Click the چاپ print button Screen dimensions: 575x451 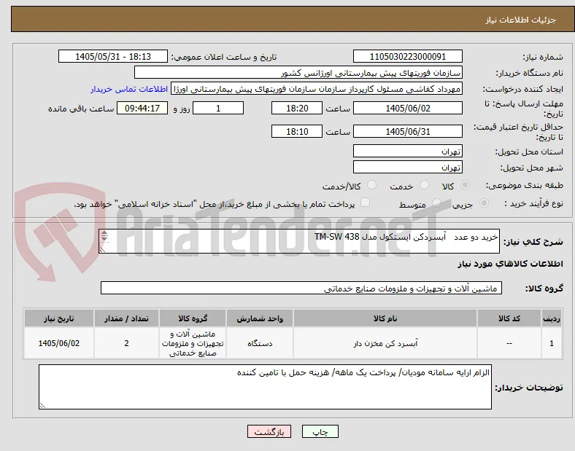(320, 431)
